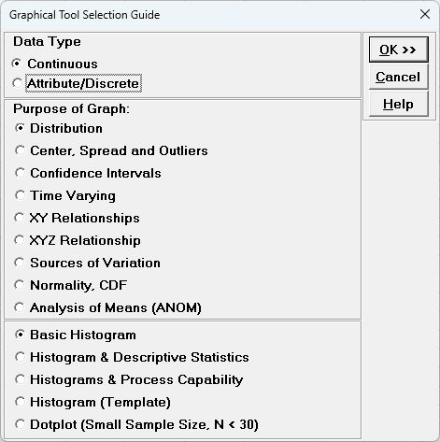Close the dialog with the X icon
The image size is (440, 442).
click(x=425, y=14)
